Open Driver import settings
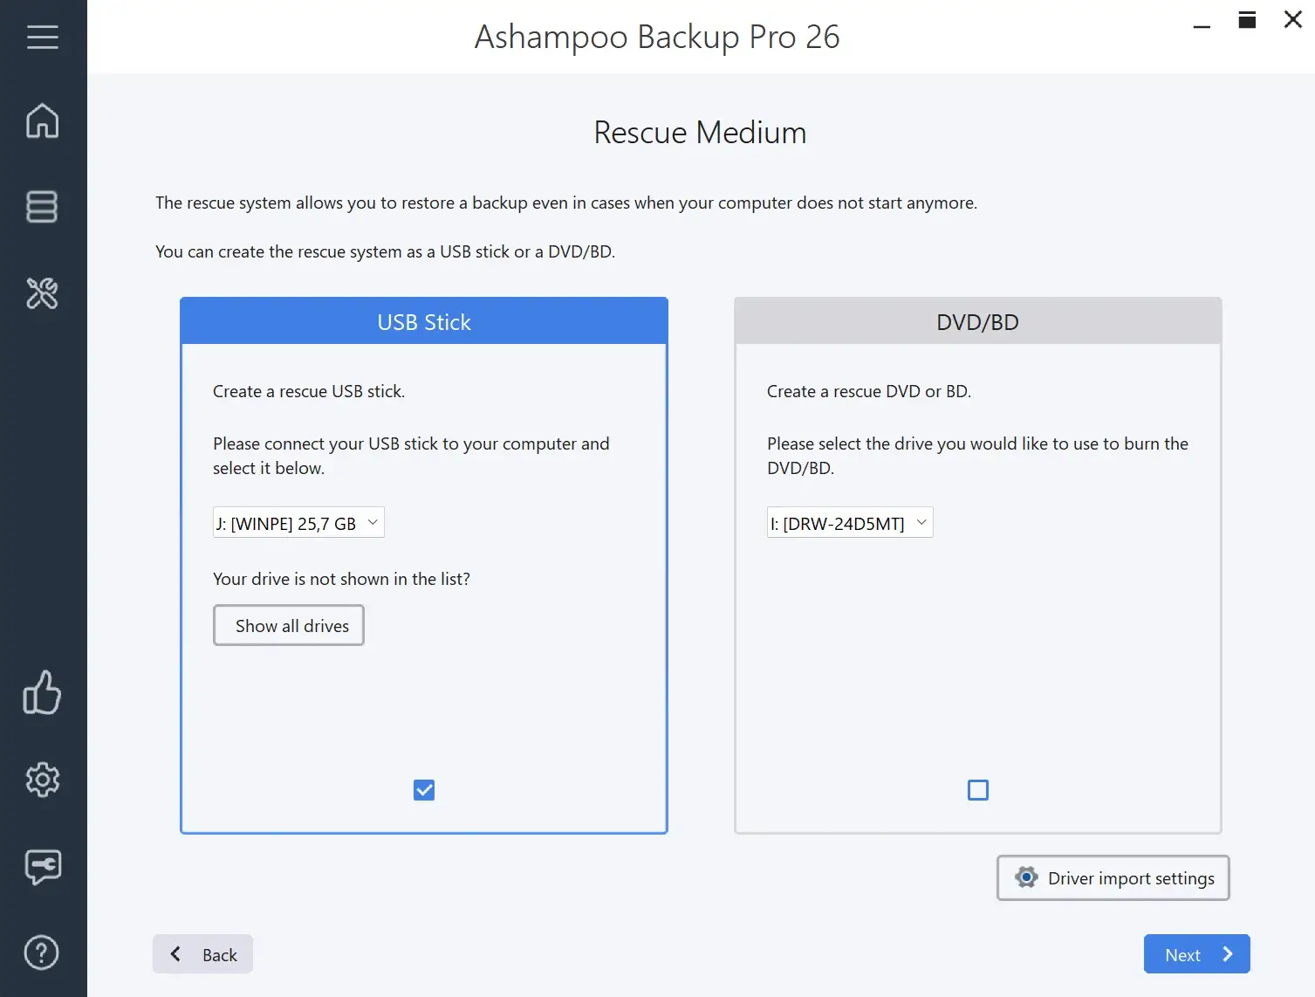This screenshot has width=1315, height=997. (x=1113, y=877)
